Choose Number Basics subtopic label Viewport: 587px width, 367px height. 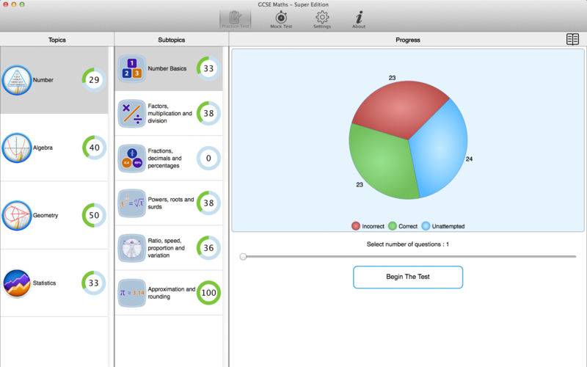click(167, 68)
